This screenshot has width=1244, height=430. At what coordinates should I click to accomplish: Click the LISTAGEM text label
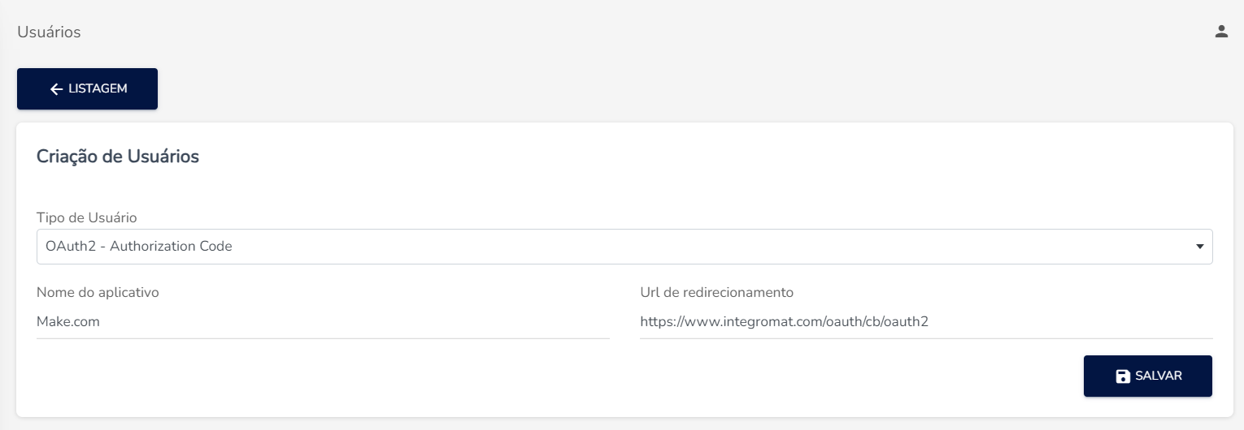(98, 89)
